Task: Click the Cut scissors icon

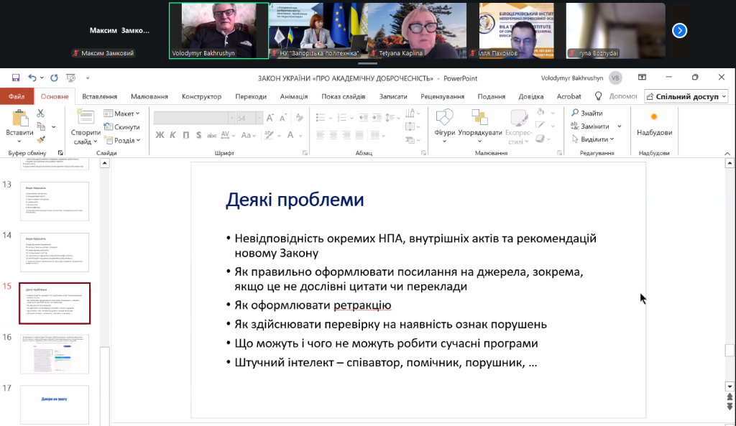Action: coord(41,113)
